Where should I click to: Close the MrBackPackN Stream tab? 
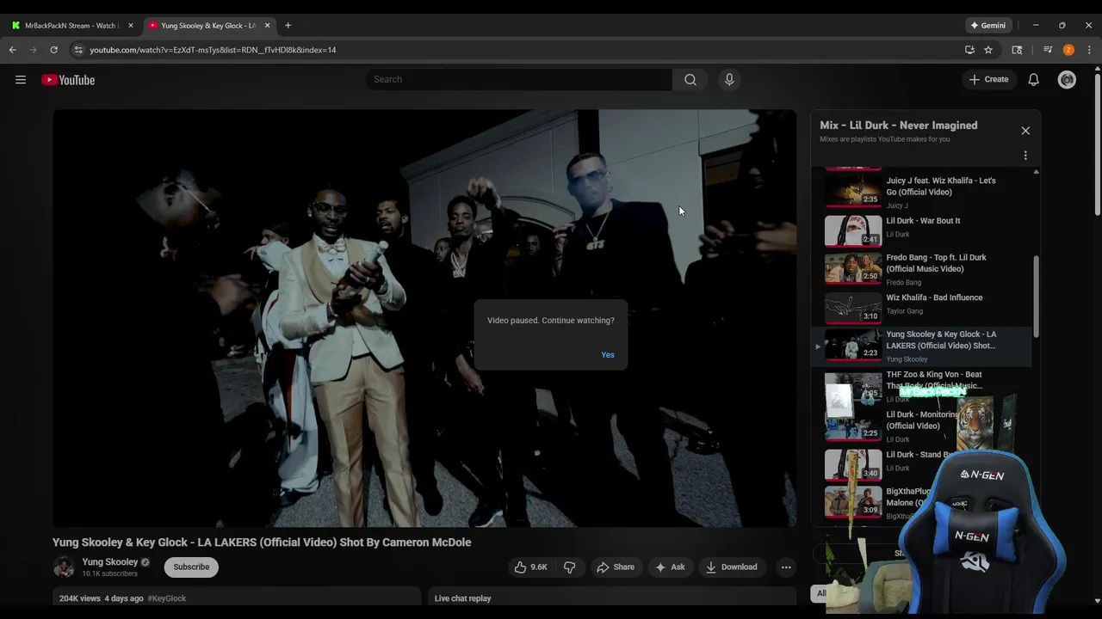click(x=131, y=26)
